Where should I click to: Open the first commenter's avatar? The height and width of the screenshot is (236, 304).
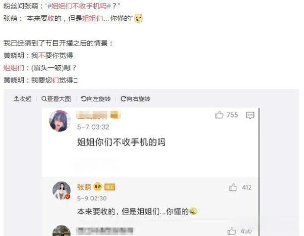pos(60,121)
